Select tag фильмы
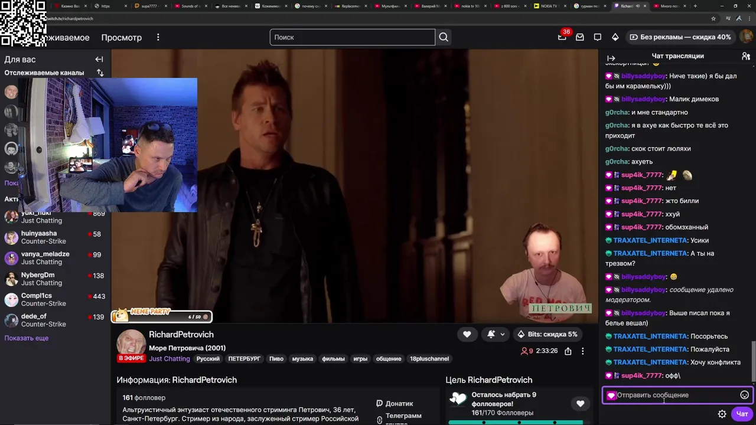This screenshot has height=425, width=756. click(x=333, y=359)
